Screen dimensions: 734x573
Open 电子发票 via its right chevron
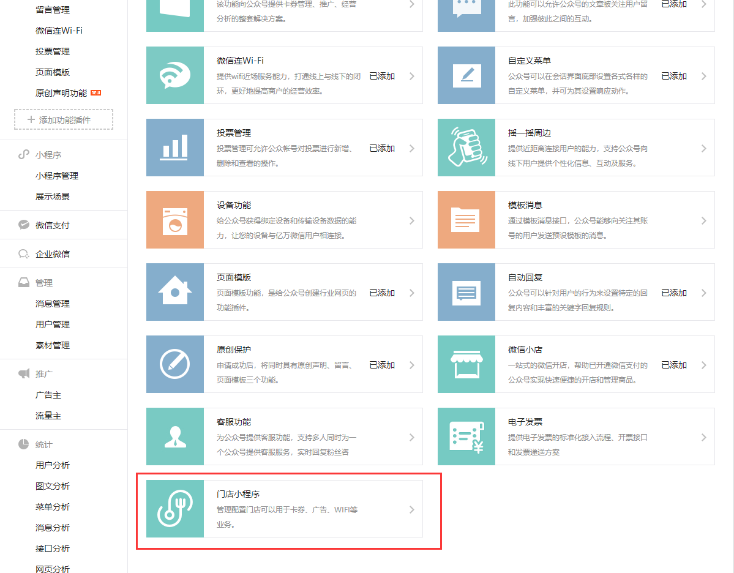pyautogui.click(x=703, y=436)
